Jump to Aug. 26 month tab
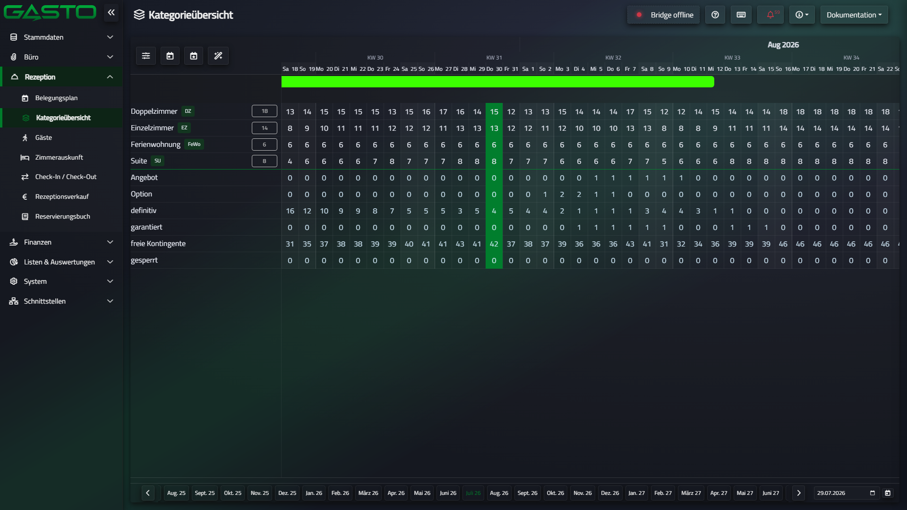907x510 pixels. [x=499, y=493]
